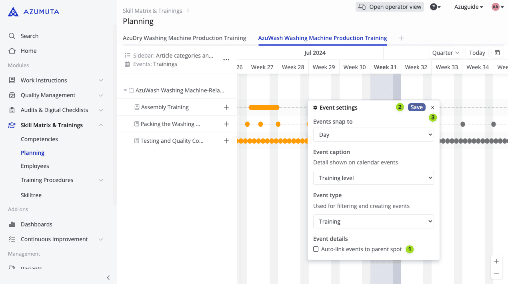The height and width of the screenshot is (284, 508).
Task: Switch to AzuDry Washing Machine Production tab
Action: pos(184,38)
